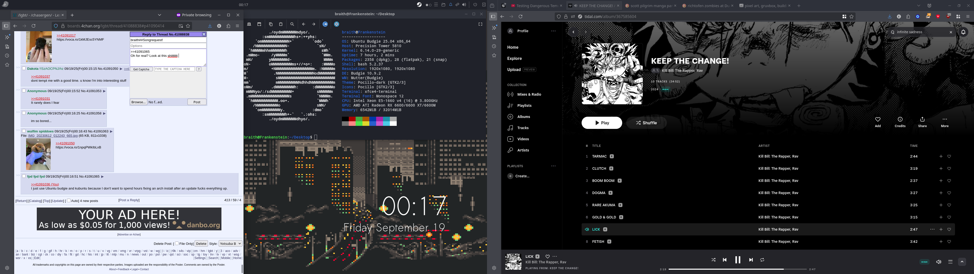Go back in Tidal page navigation
Screen dimensions: 974x274
click(573, 32)
